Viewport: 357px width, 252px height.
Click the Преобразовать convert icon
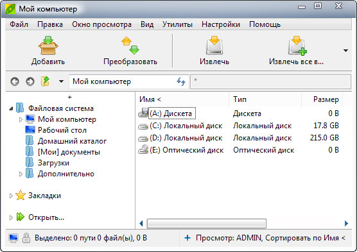point(130,46)
